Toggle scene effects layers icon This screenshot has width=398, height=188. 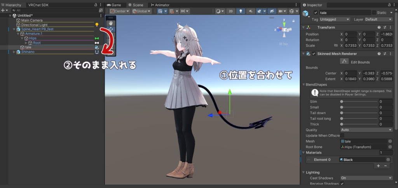click(259, 11)
